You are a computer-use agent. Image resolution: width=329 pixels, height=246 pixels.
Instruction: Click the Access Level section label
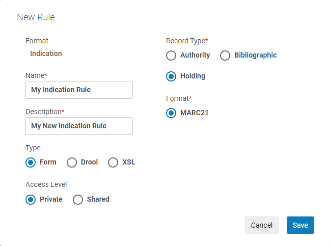46,184
